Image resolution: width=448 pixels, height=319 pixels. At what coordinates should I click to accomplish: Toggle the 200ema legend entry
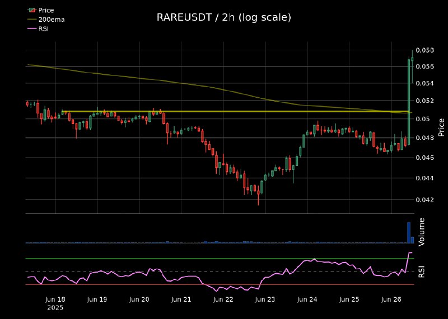click(46, 20)
